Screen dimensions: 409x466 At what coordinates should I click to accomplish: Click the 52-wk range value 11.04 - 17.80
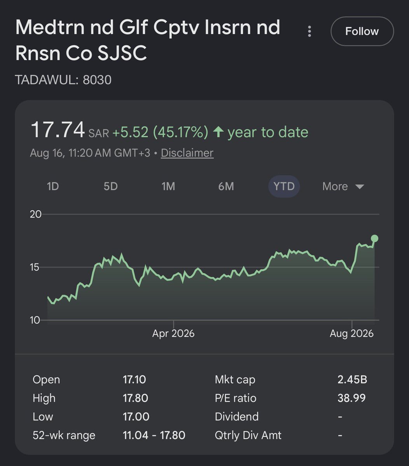pos(154,435)
